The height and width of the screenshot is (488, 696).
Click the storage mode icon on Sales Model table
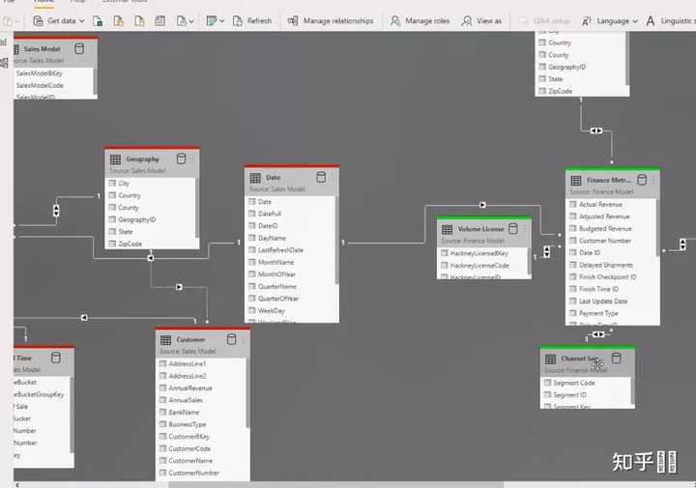click(79, 48)
